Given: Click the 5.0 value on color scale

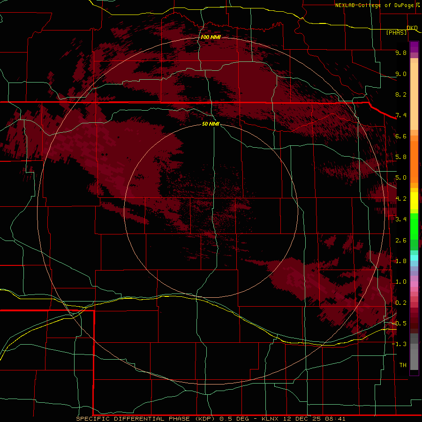Looking at the screenshot, I should [401, 178].
